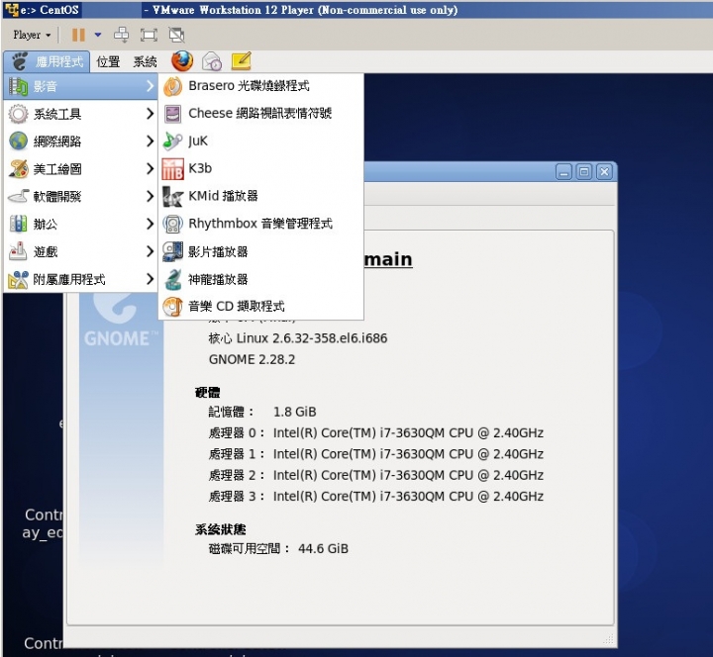713x657 pixels.
Task: Expand the arrow next to 系統工具
Action: 150,114
